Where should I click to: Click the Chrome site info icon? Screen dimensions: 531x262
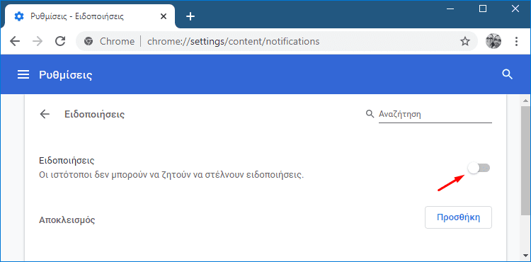click(x=88, y=41)
